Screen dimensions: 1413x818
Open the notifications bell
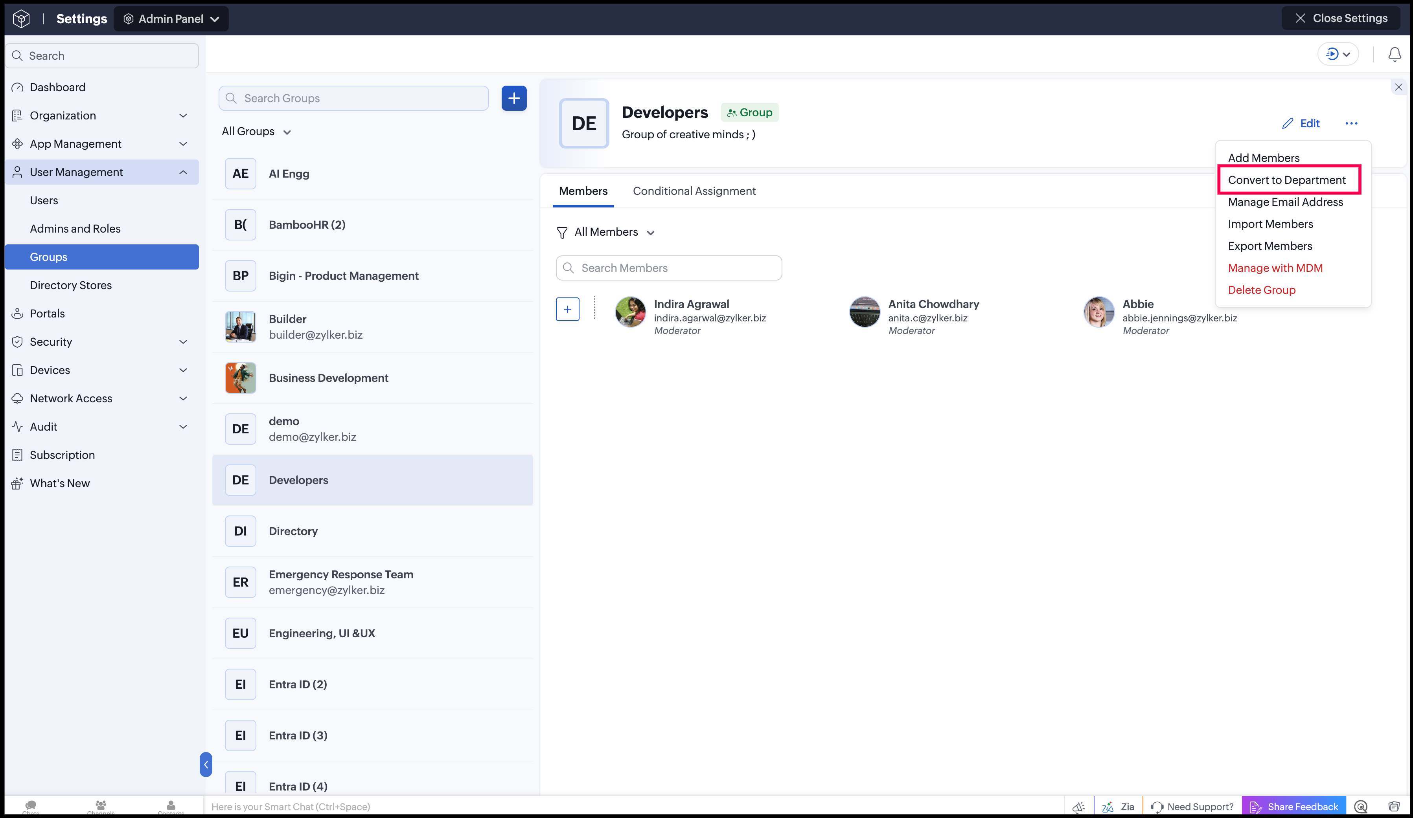coord(1395,54)
